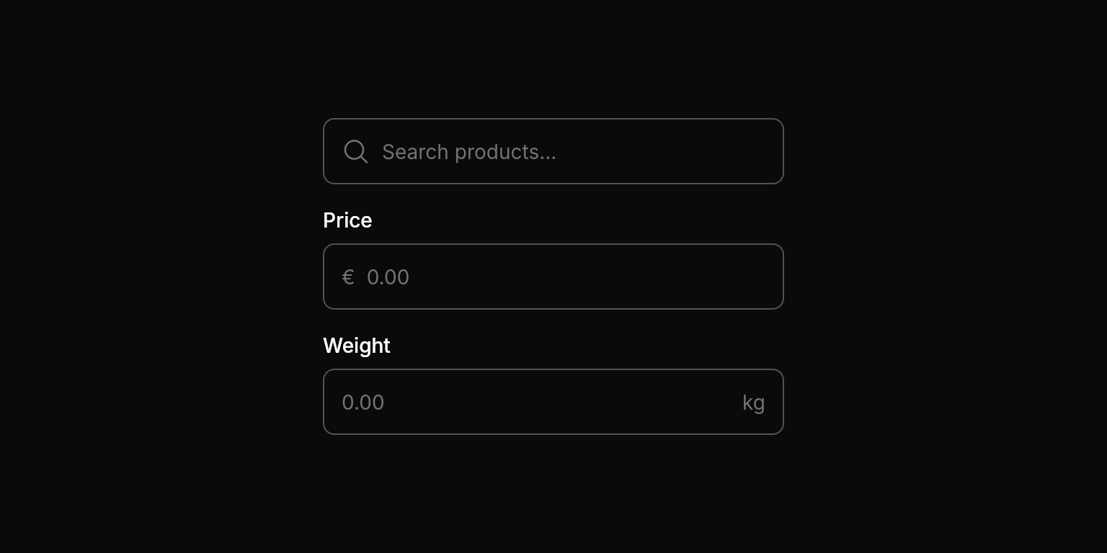Select the 0.00 placeholder text in the Weight box
Image resolution: width=1107 pixels, height=553 pixels.
(x=363, y=402)
